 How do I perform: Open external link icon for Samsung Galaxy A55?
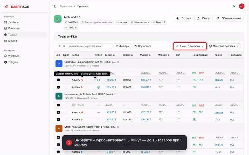coord(118,62)
